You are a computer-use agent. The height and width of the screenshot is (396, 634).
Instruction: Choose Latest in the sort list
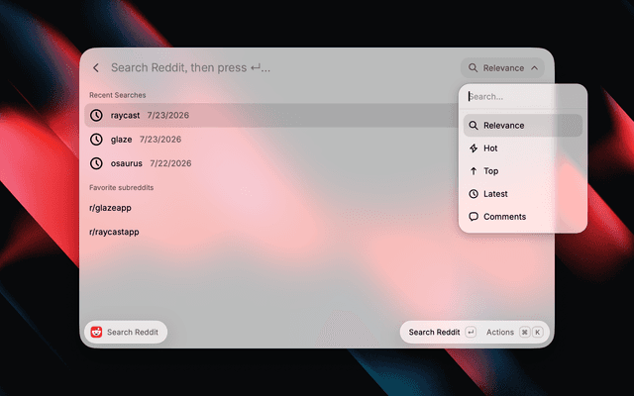523,194
